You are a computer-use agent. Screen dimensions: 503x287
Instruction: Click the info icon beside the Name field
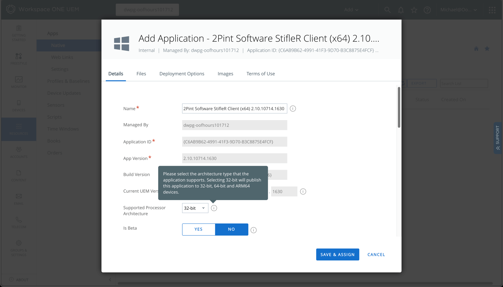tap(293, 108)
